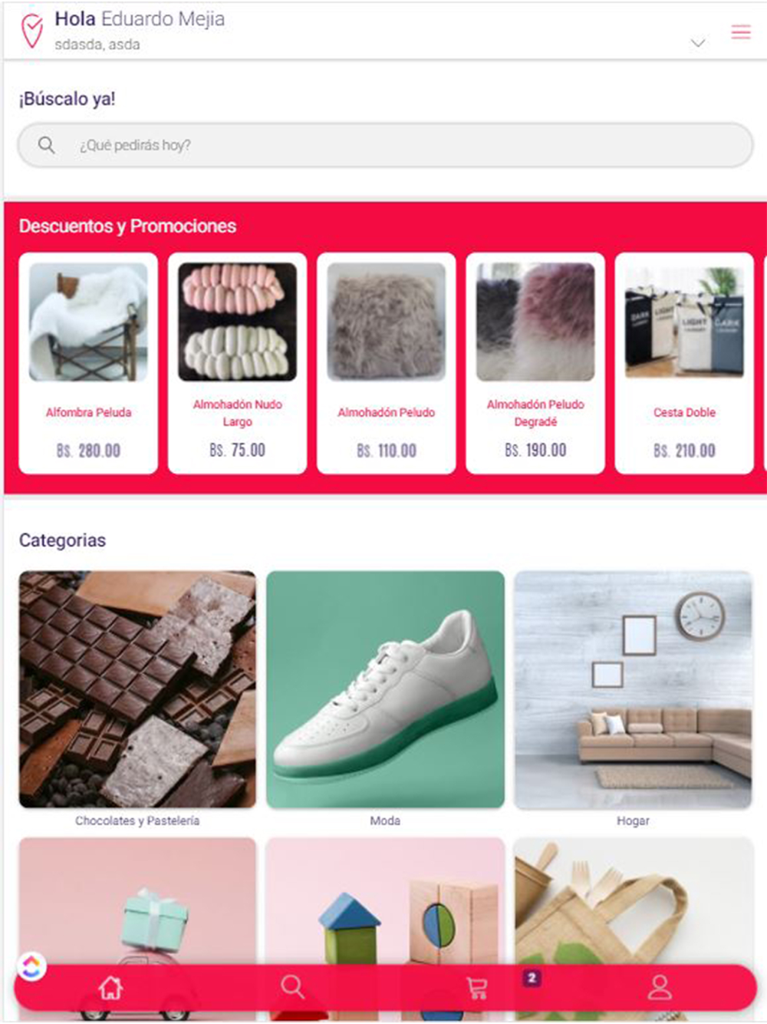Open search from the bottom navigation bar
Screen dimensions: 767x1024
[x=292, y=986]
